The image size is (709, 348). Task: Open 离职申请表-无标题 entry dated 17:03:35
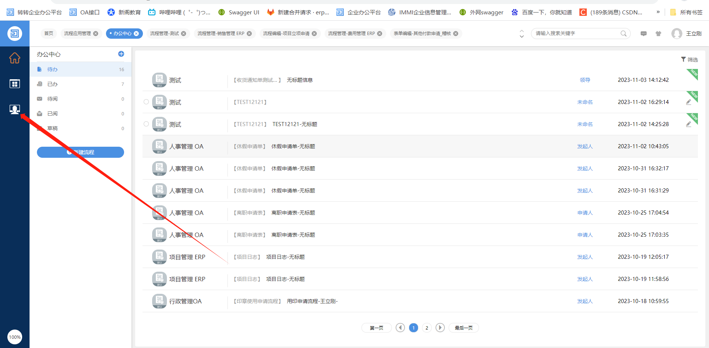[x=293, y=235]
